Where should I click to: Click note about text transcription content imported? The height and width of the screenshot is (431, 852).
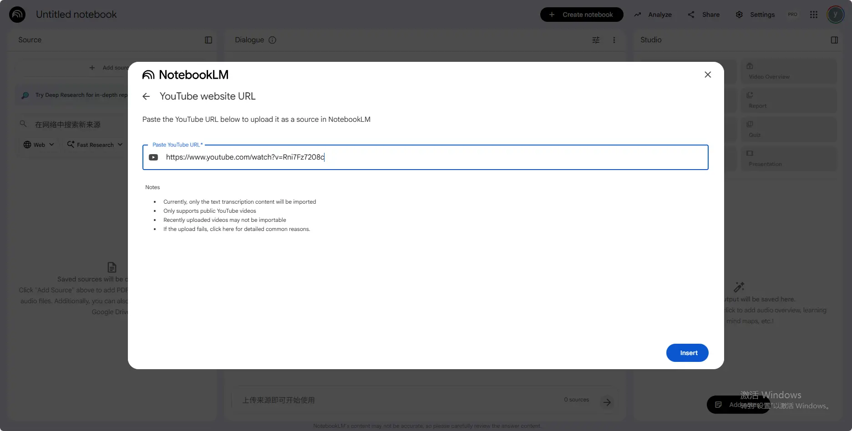pyautogui.click(x=240, y=202)
